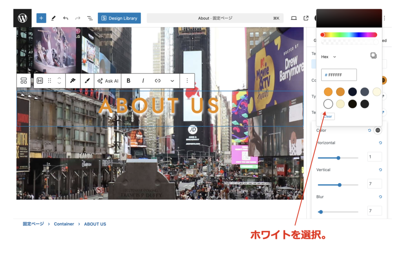Open the Hex color format dropdown
This screenshot has height=257, width=402.
pos(329,57)
